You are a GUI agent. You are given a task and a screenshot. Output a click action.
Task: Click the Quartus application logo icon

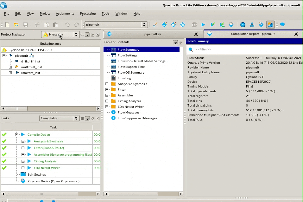point(3,5)
